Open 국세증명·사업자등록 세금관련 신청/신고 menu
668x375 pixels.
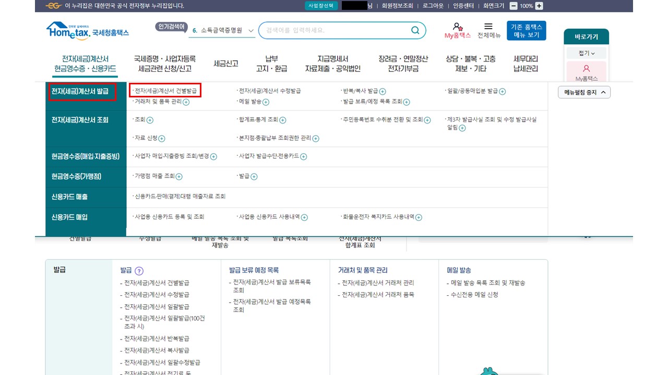tap(165, 64)
